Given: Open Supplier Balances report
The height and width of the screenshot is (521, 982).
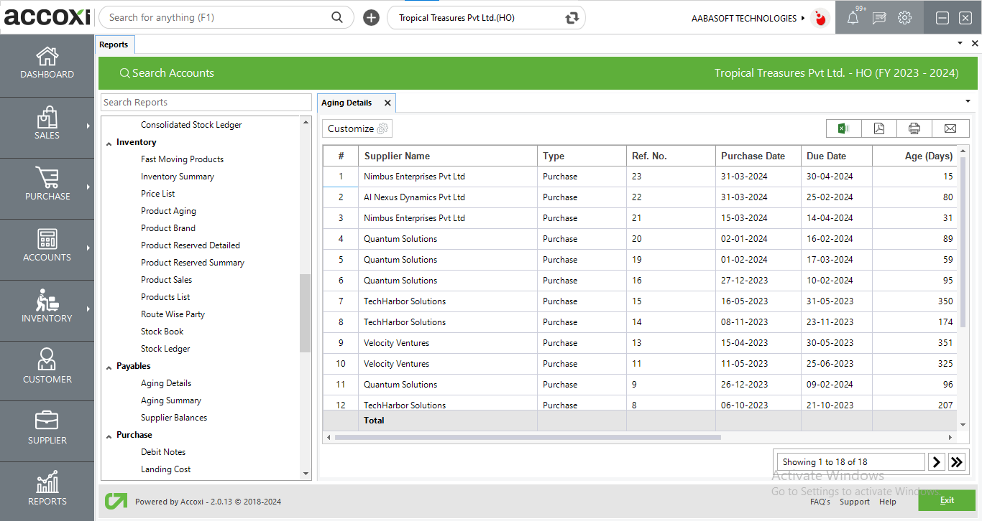Looking at the screenshot, I should tap(174, 418).
